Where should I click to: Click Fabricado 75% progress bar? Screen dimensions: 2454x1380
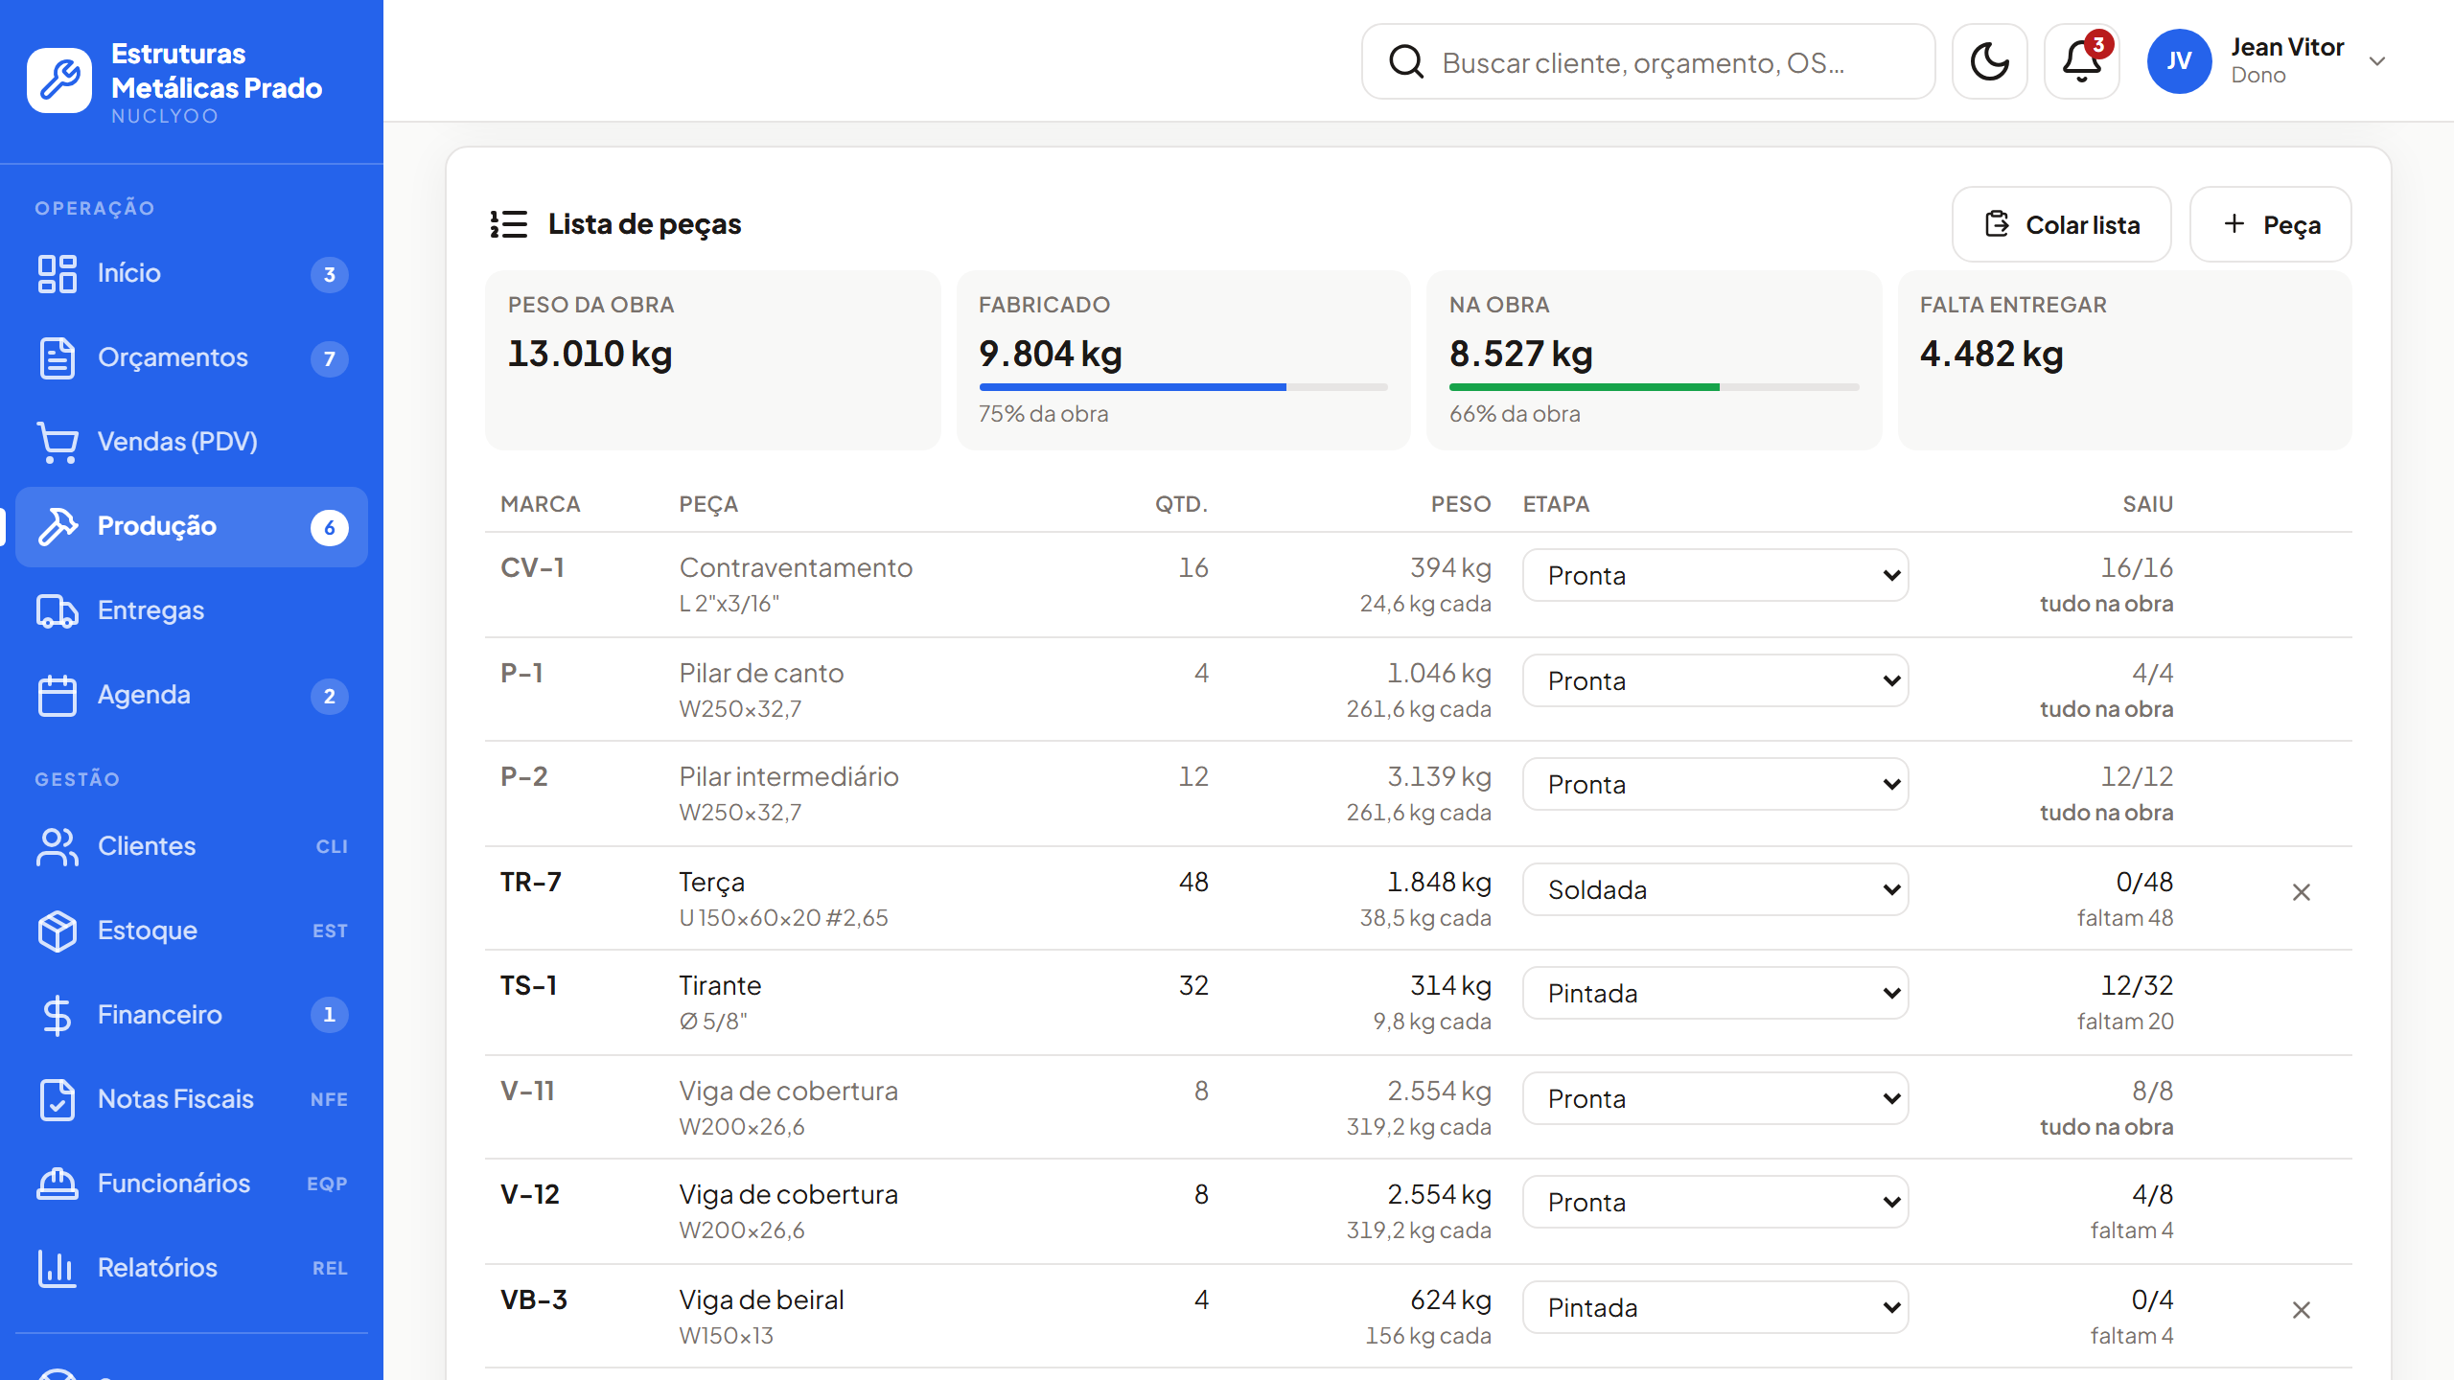pyautogui.click(x=1184, y=387)
